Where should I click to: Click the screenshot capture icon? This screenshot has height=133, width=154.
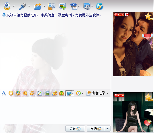[x=69, y=93]
